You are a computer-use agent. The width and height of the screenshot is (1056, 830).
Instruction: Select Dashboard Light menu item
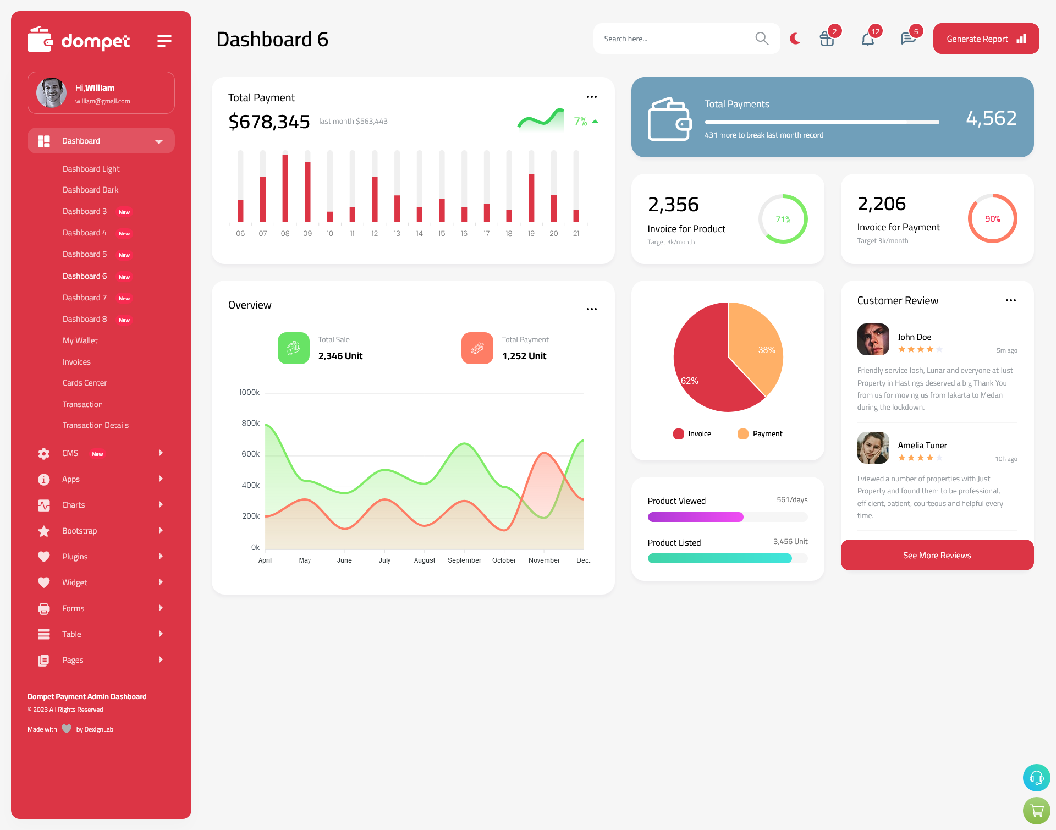tap(91, 168)
